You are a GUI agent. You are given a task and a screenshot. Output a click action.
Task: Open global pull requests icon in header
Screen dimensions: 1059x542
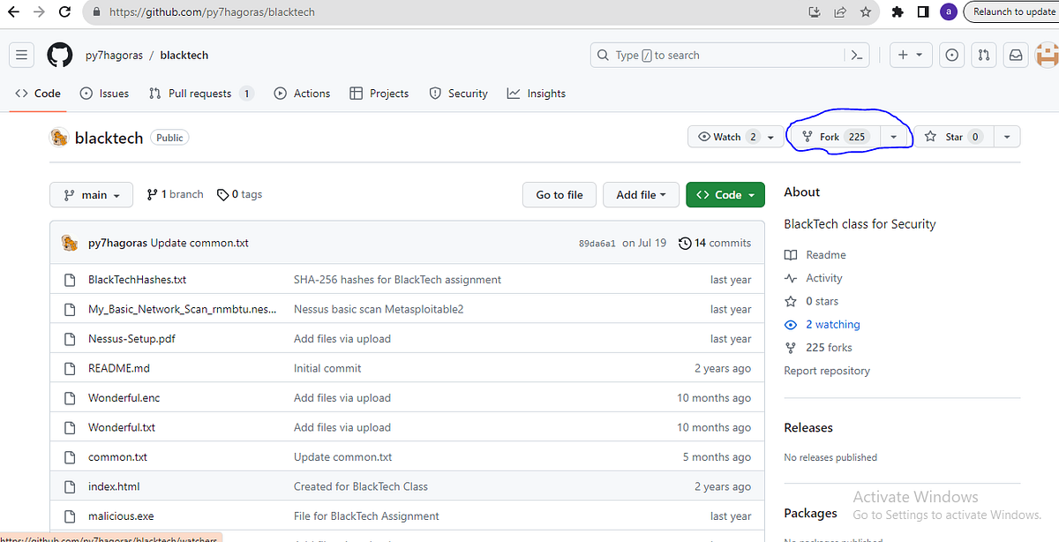[983, 55]
